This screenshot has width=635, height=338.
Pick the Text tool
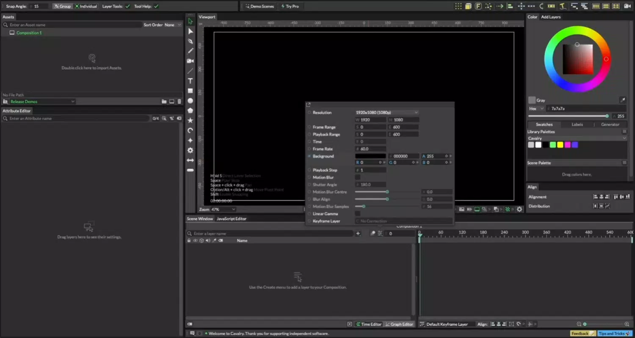(190, 81)
